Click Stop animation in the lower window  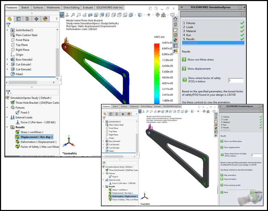pyautogui.click(x=230, y=179)
